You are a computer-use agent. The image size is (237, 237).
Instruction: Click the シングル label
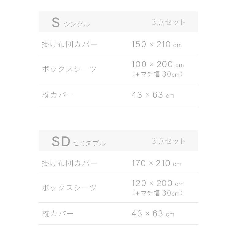pos(77,24)
